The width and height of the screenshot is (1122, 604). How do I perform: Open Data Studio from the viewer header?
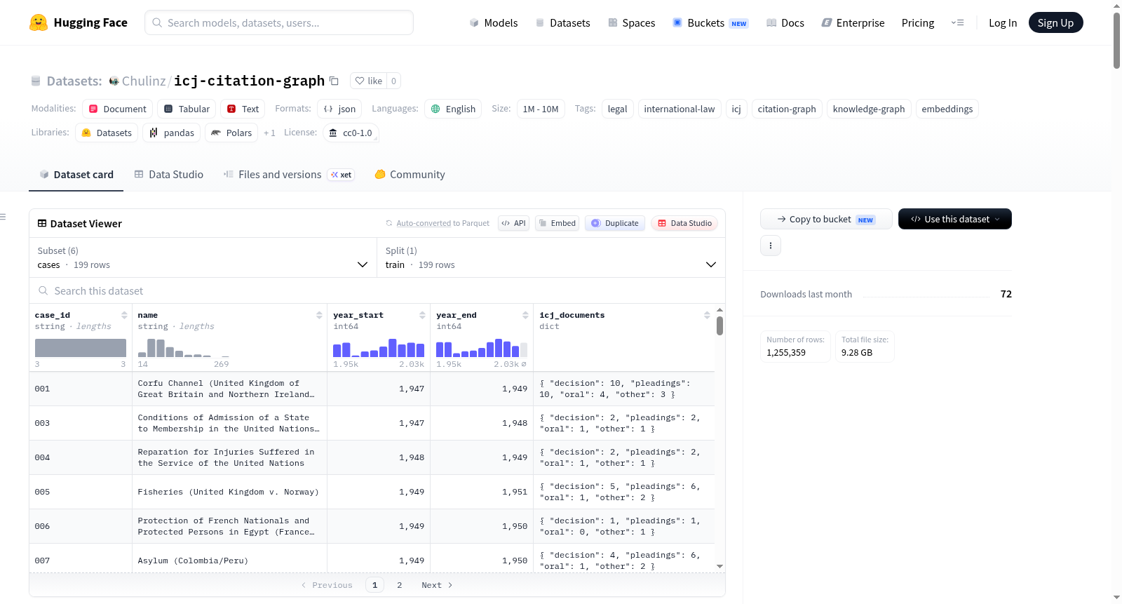point(684,223)
